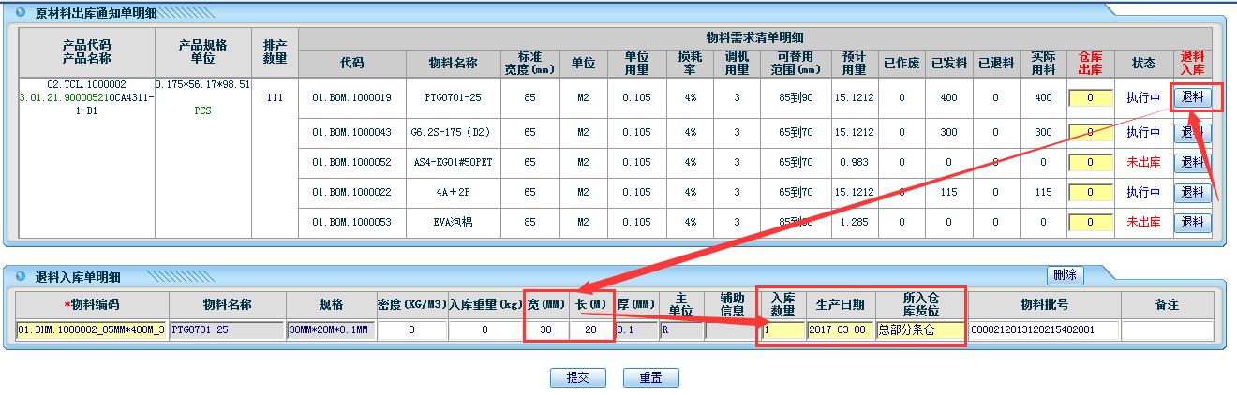Click the icon beside 退料入库单明细 title
The height and width of the screenshot is (395, 1237).
click(x=21, y=277)
